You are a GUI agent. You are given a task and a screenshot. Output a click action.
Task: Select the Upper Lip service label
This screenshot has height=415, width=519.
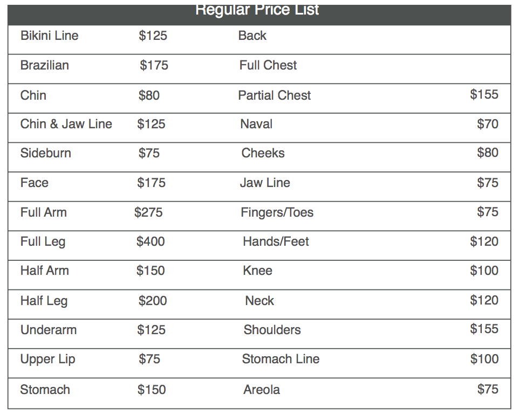[x=48, y=359]
